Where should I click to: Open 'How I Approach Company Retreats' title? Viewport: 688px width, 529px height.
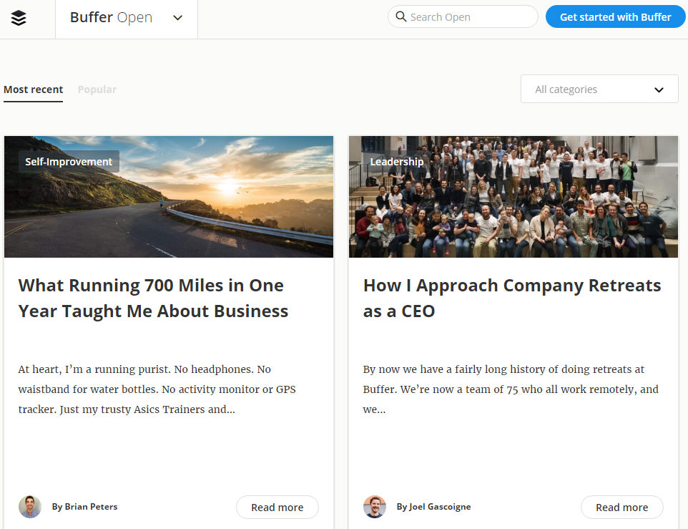click(x=512, y=298)
